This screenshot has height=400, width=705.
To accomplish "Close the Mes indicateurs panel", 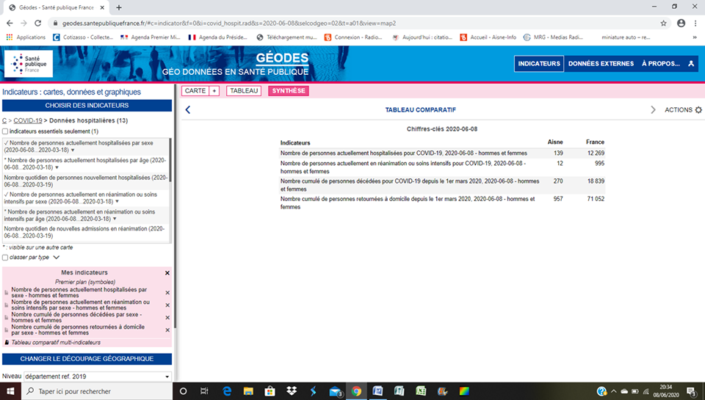I will coord(167,273).
